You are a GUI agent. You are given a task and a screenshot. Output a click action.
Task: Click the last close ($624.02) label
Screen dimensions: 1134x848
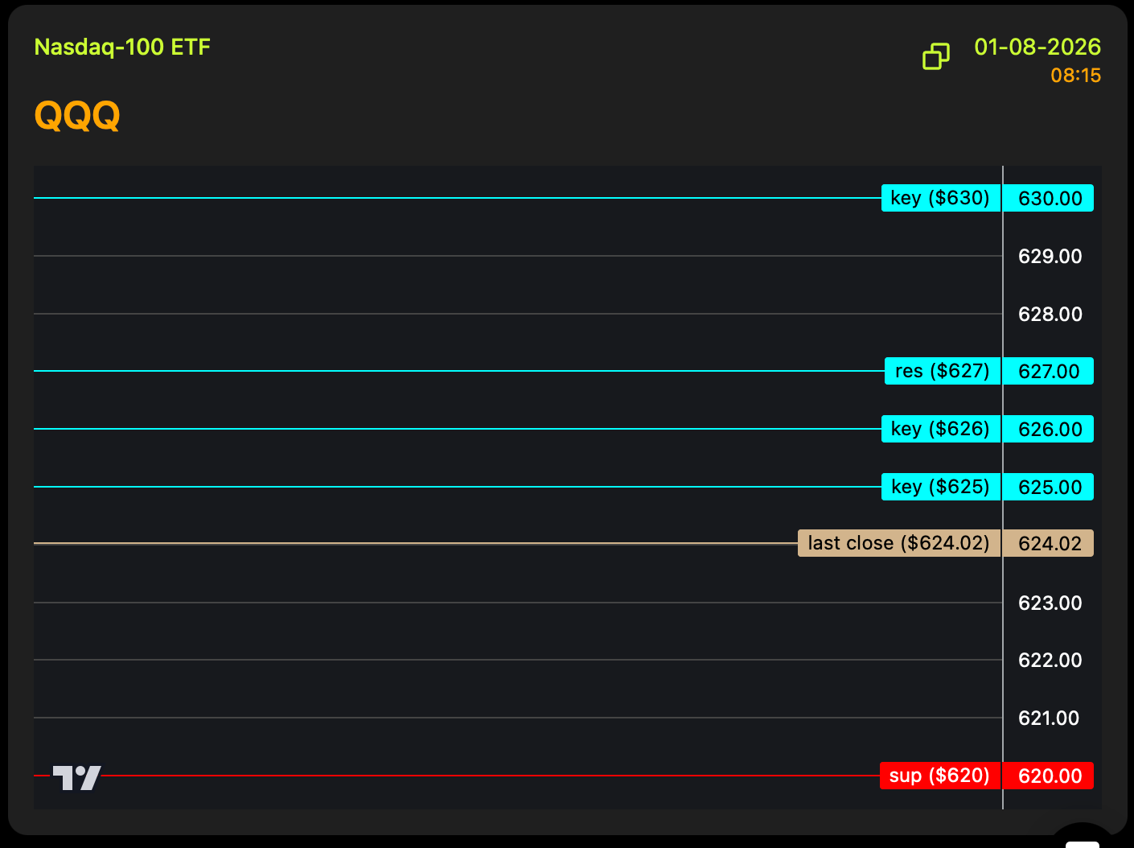tap(898, 543)
